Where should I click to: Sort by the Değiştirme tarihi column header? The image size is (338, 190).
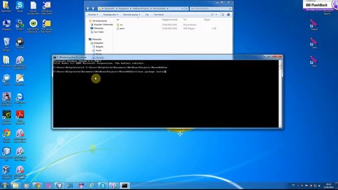click(x=170, y=20)
